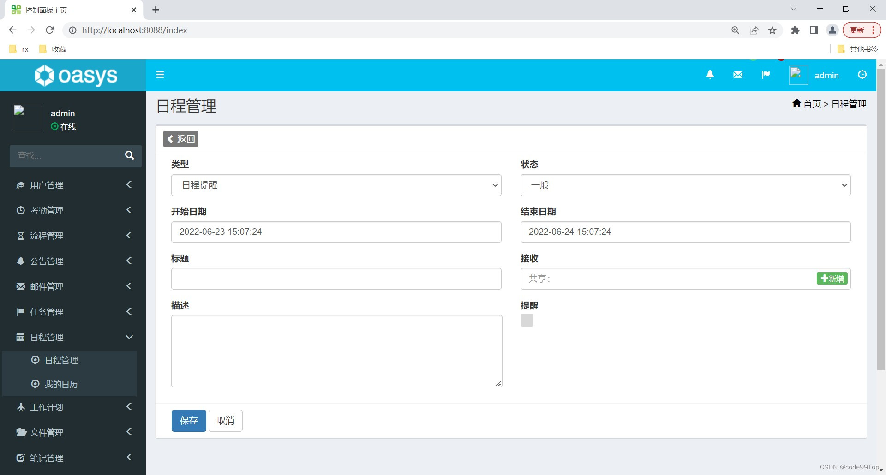The height and width of the screenshot is (475, 886).
Task: Collapse the 日程管理 sidebar section
Action: pyautogui.click(x=46, y=337)
